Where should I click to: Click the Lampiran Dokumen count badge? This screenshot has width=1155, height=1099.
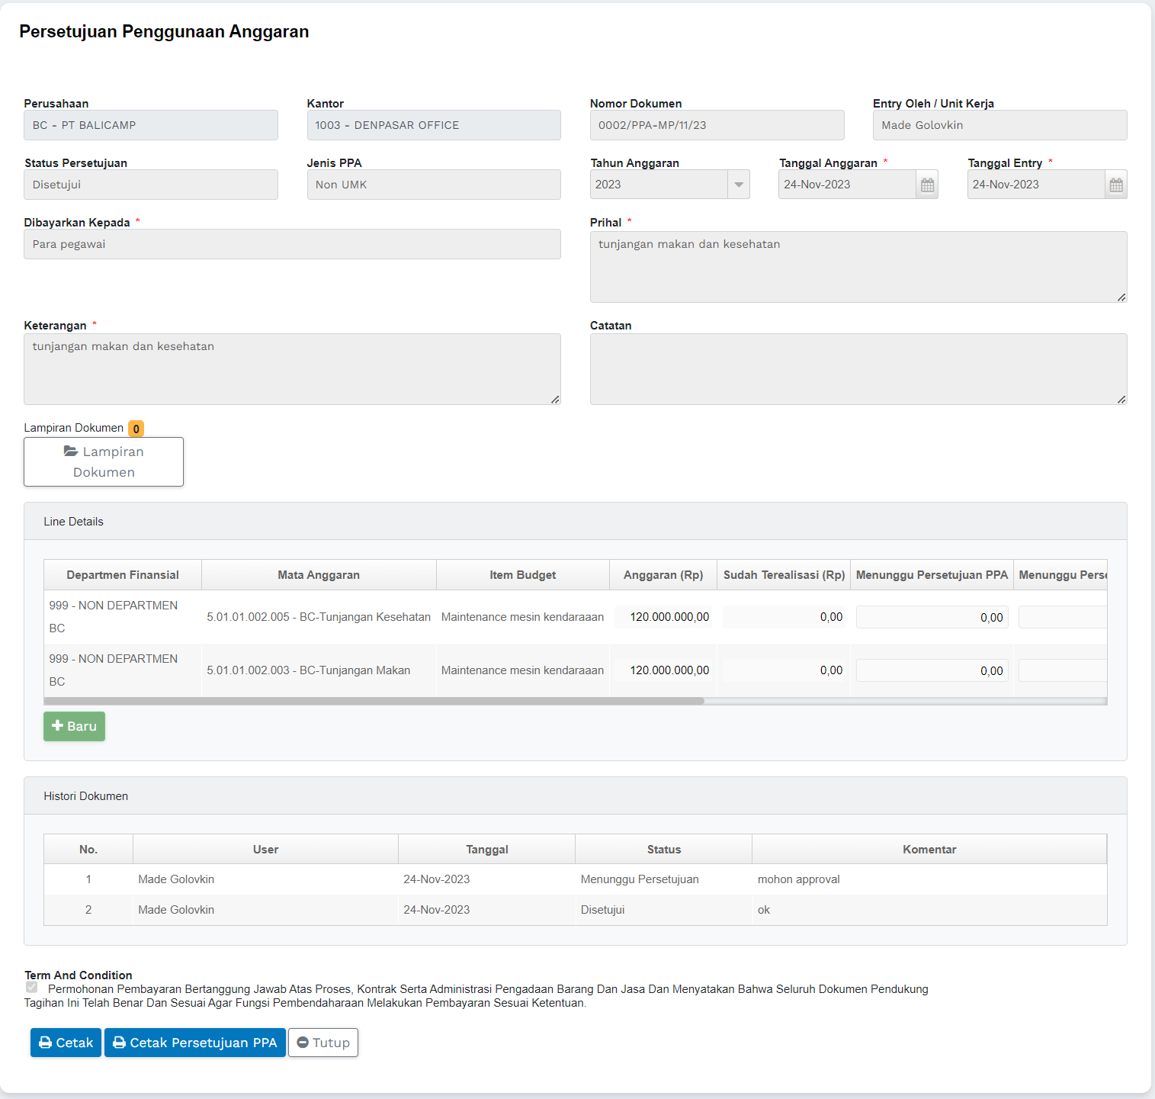click(136, 429)
